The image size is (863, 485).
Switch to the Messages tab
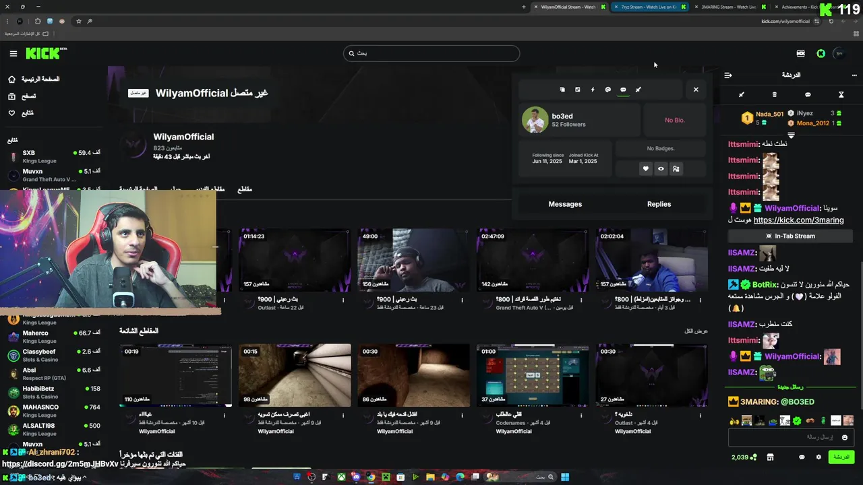[565, 204]
